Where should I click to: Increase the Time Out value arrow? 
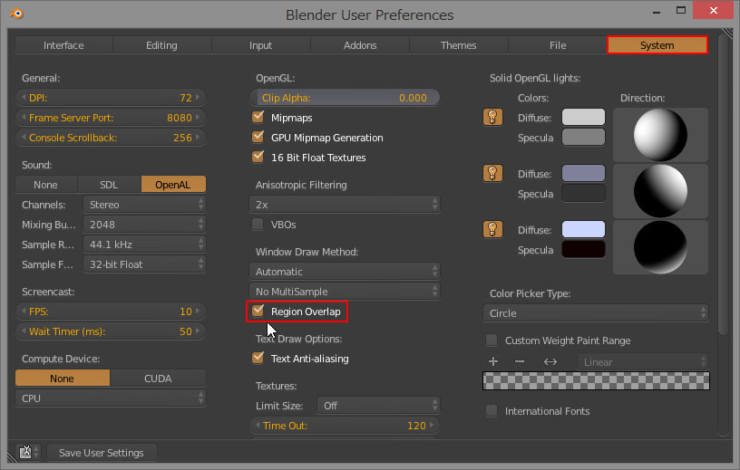click(x=432, y=426)
